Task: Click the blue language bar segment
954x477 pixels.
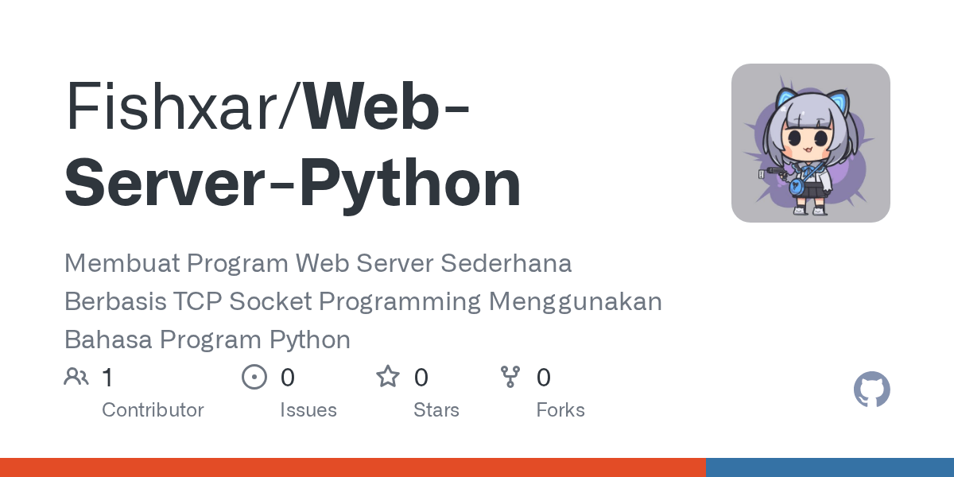Action: coord(830,467)
